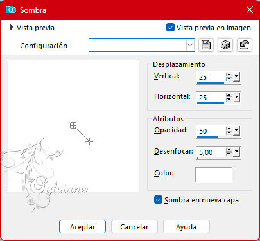This screenshot has height=241, width=260.
Task: Reset settings to default with arrow icon
Action: [245, 45]
